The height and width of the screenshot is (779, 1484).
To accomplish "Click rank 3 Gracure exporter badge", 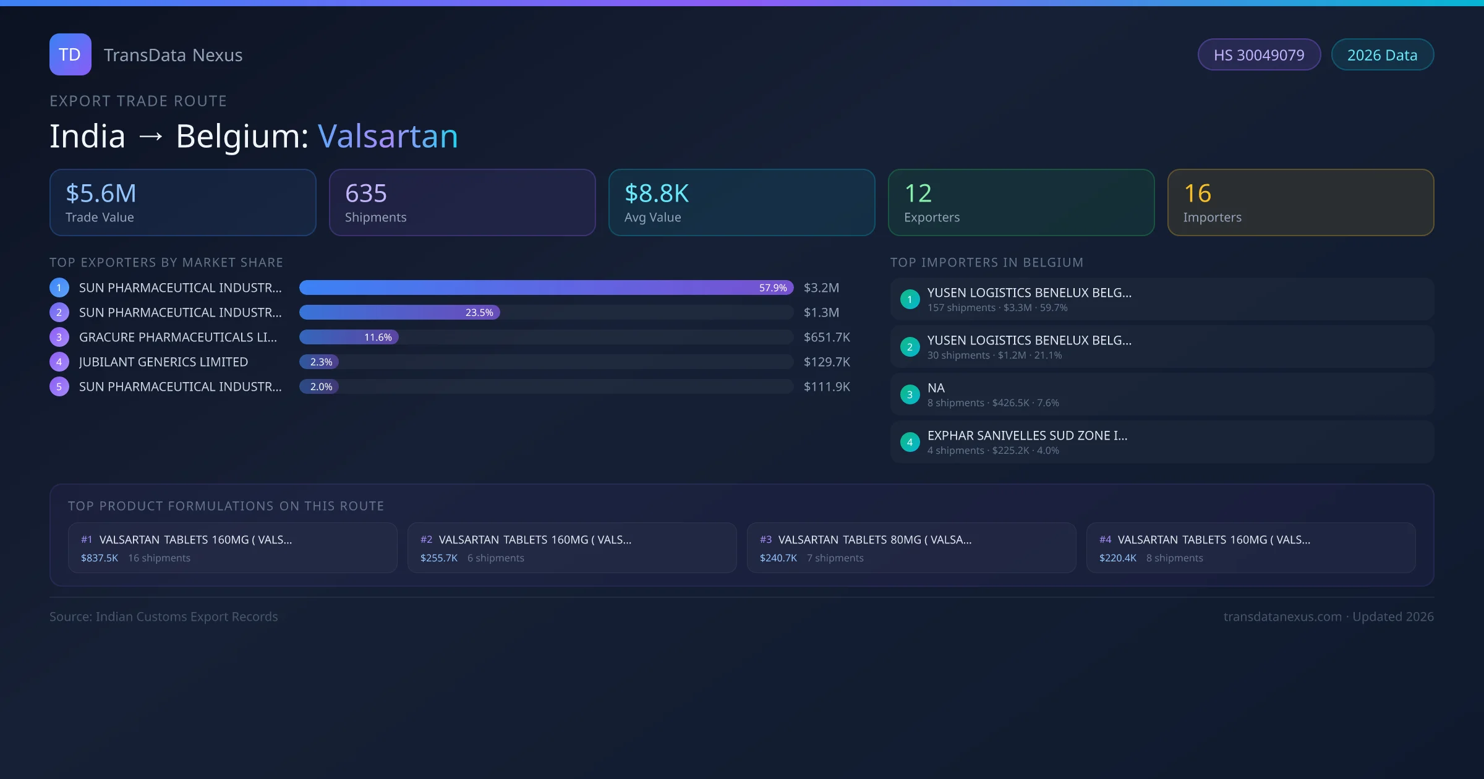I will pyautogui.click(x=59, y=337).
